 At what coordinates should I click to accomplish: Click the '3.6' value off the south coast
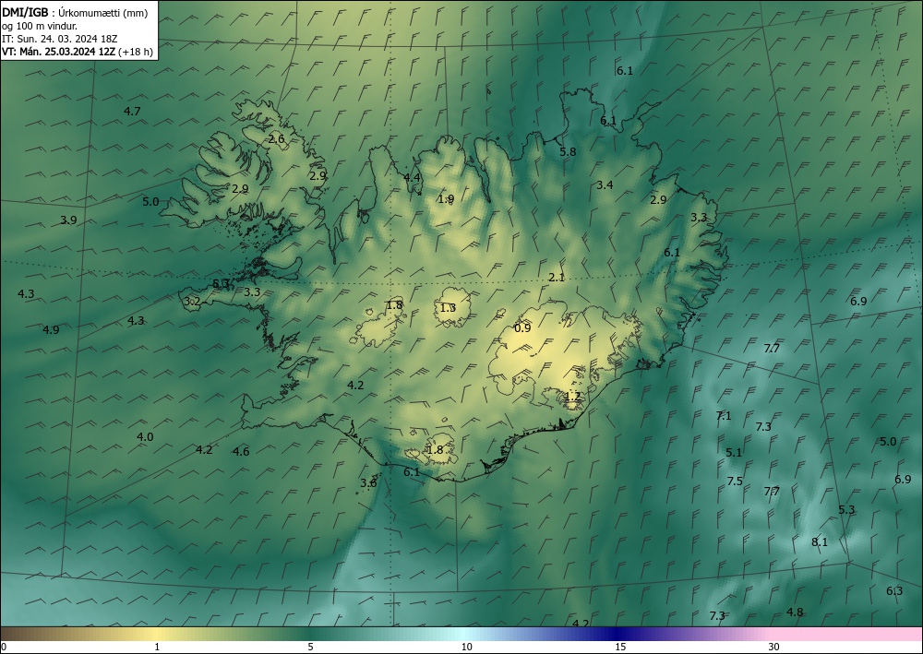368,482
